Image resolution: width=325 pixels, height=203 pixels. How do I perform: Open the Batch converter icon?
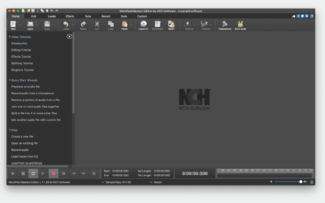(x=171, y=26)
